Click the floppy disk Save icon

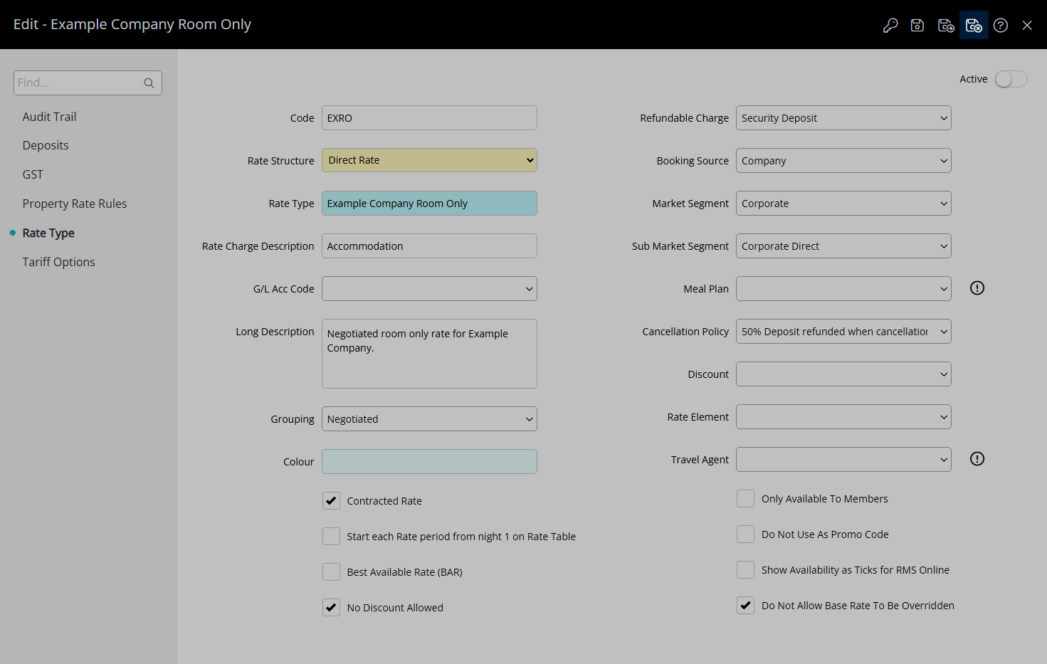(917, 26)
